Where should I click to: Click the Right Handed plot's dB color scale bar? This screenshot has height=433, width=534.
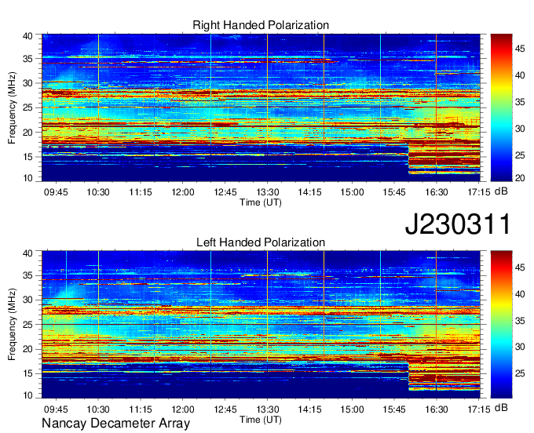tap(501, 107)
